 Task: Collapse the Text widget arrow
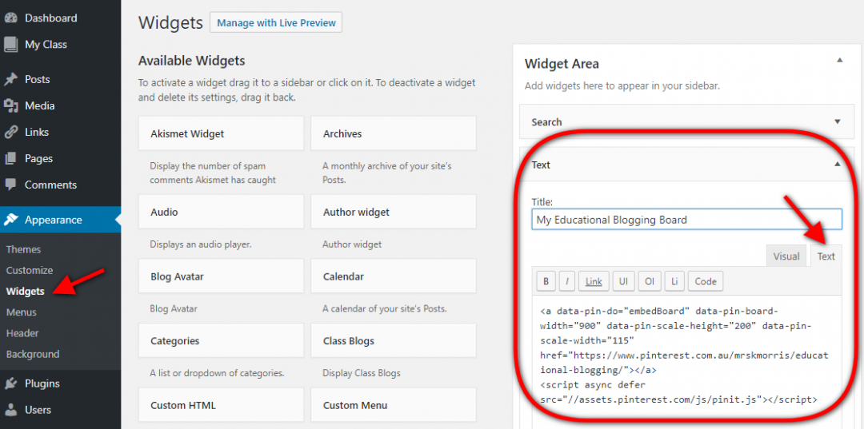(x=838, y=164)
